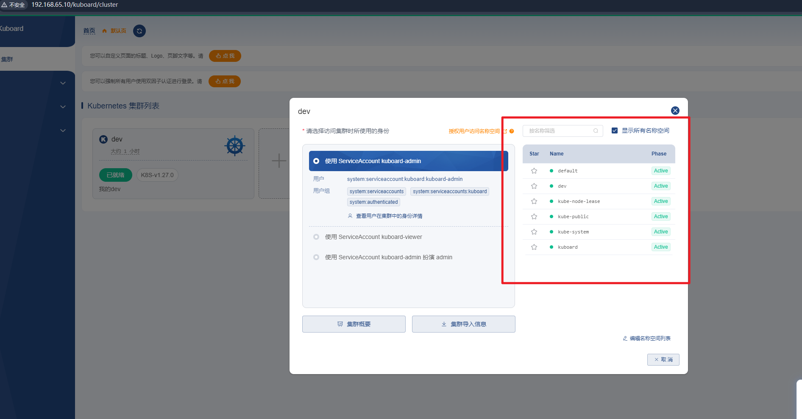Toggle the 显示所有名称空间 checkbox
The height and width of the screenshot is (419, 802).
pos(615,130)
